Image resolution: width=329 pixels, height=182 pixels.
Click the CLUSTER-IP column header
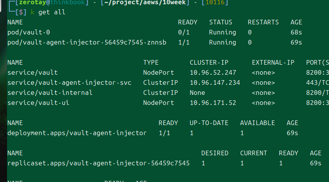point(209,62)
